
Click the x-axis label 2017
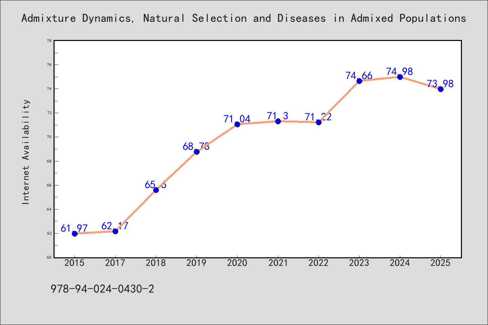115,263
